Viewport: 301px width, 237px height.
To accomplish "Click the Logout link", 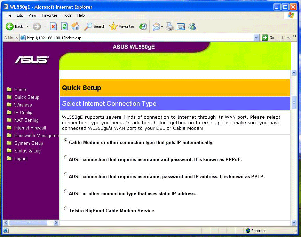I will pos(21,159).
